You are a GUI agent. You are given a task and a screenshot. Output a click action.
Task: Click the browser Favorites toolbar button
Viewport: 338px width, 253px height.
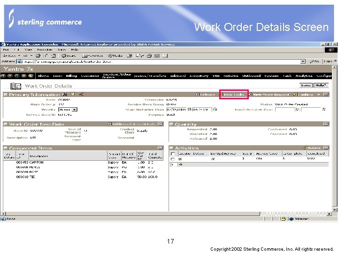click(92, 56)
